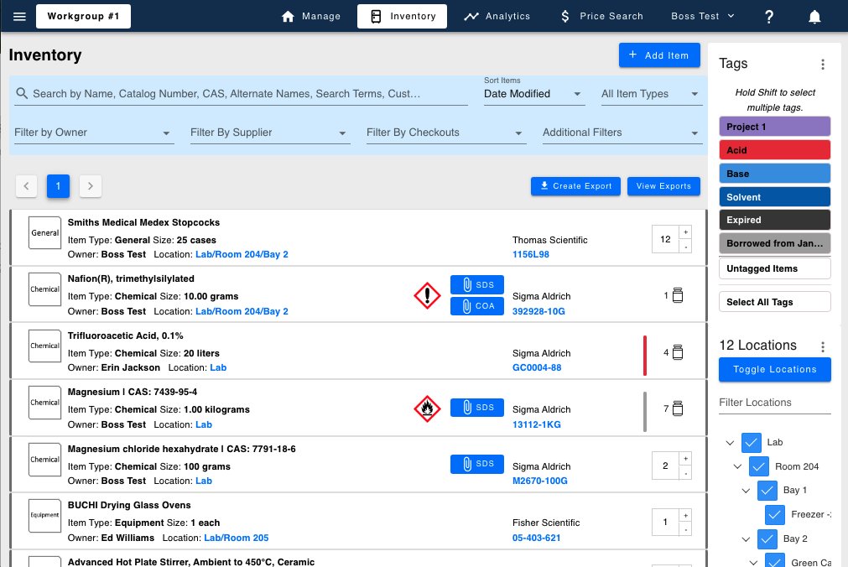This screenshot has height=567, width=848.
Task: Select the purple Project 1 tag
Action: pos(775,127)
